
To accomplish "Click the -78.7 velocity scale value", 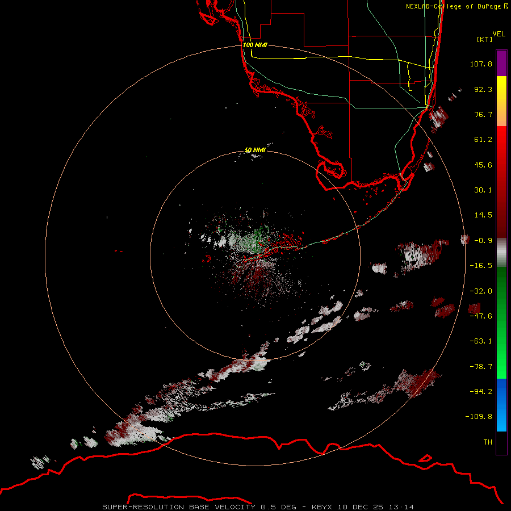I will click(x=481, y=367).
